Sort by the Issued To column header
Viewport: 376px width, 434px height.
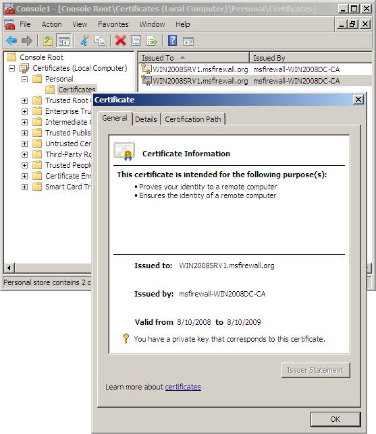(194, 58)
